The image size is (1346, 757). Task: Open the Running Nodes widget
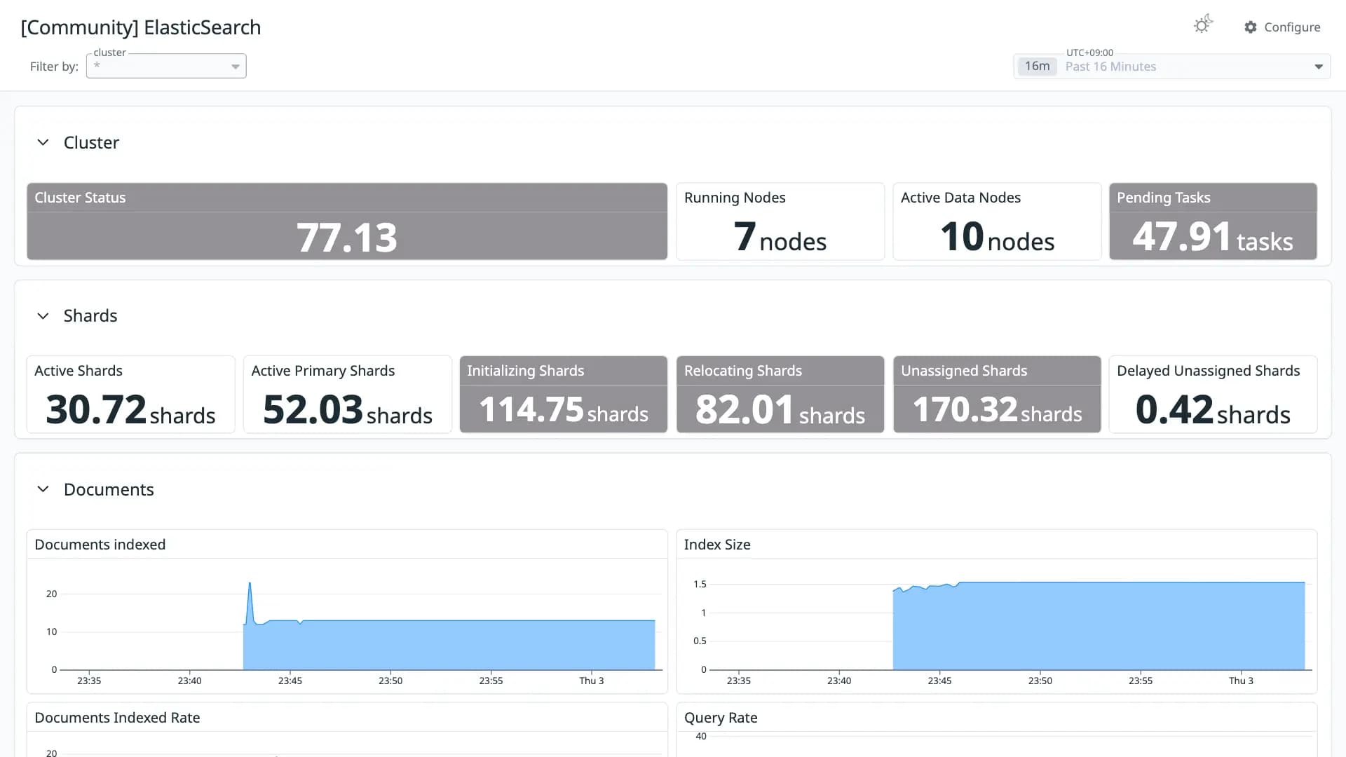780,221
